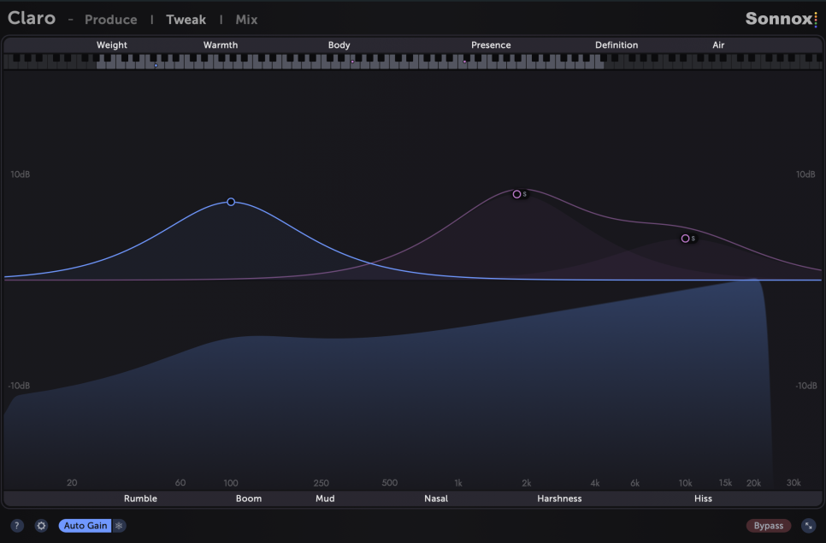Click the 100 frequency axis label
This screenshot has width=826, height=543.
click(x=231, y=482)
